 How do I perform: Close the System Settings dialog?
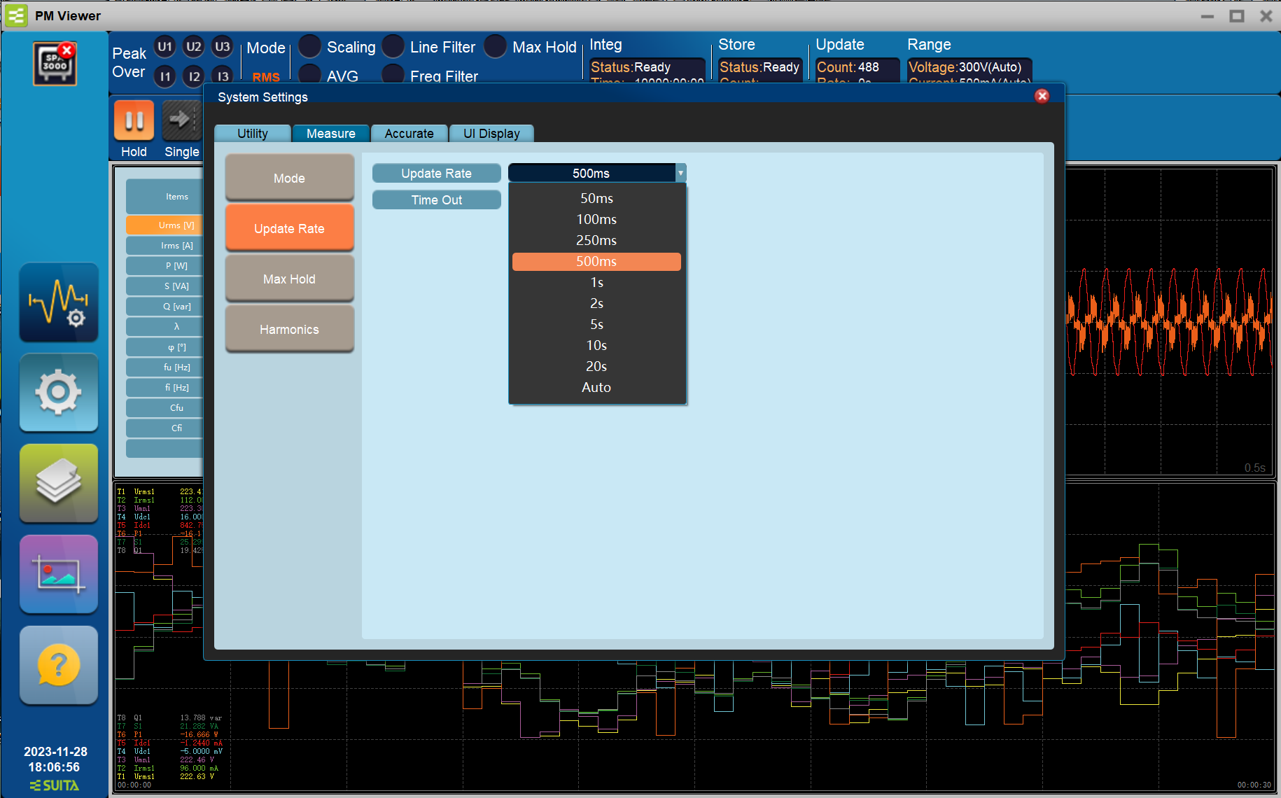click(1042, 97)
